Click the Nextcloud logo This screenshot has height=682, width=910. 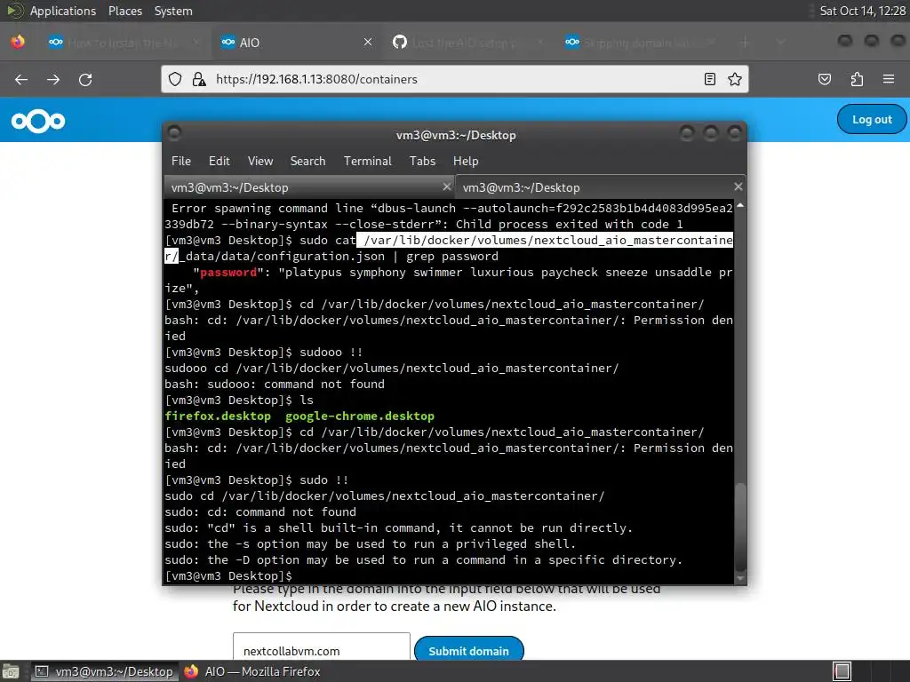point(38,121)
